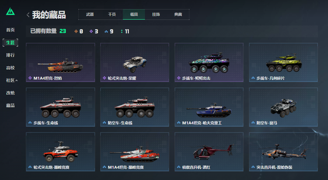The image size is (328, 180).
Task: Select the M1A4坦克-烈焰 tank thumbnail
Action: (x=60, y=62)
